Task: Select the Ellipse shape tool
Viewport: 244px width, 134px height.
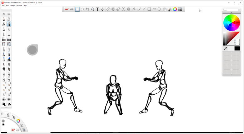Action: click(159, 9)
